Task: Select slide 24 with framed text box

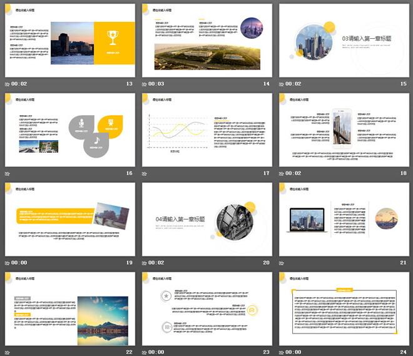Action: pyautogui.click(x=344, y=309)
